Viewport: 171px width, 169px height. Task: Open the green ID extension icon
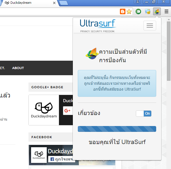pyautogui.click(x=138, y=11)
